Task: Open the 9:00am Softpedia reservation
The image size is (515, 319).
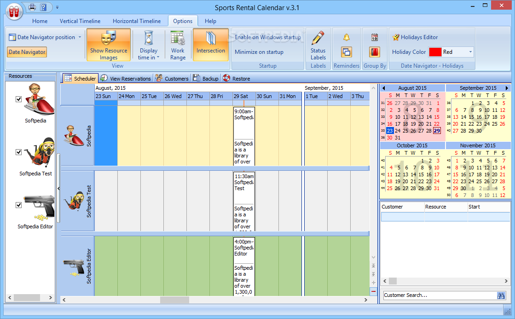Action: coord(244,136)
